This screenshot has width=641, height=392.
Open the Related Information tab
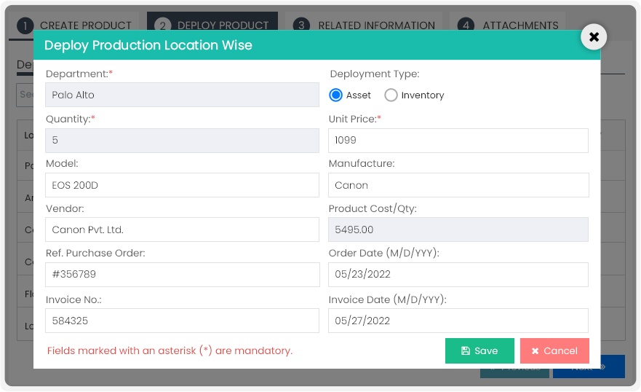point(364,21)
